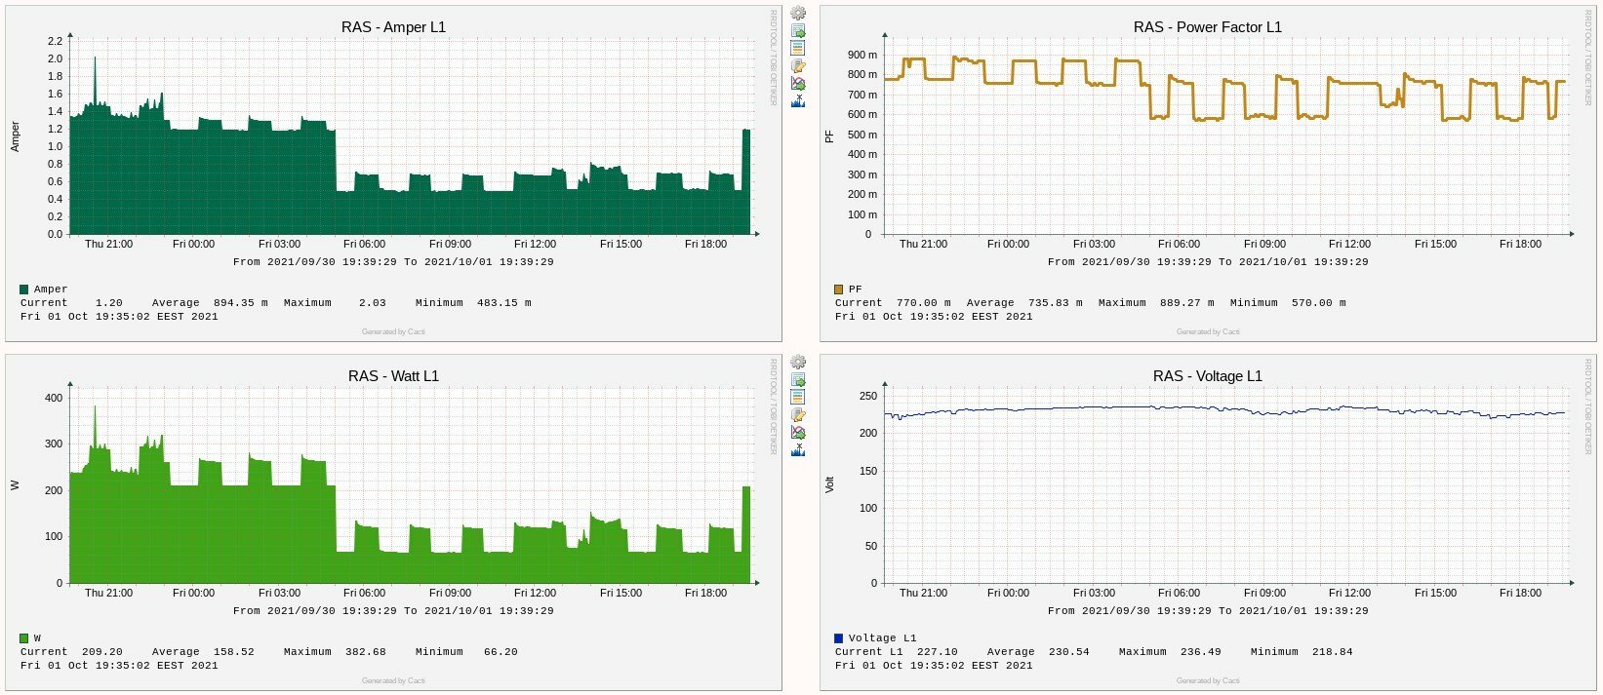This screenshot has height=695, width=1603.
Task: Click the RAS - Power Factor L1 graph
Action: click(x=1208, y=174)
